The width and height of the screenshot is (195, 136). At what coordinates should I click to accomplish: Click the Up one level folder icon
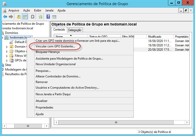click(x=19, y=17)
